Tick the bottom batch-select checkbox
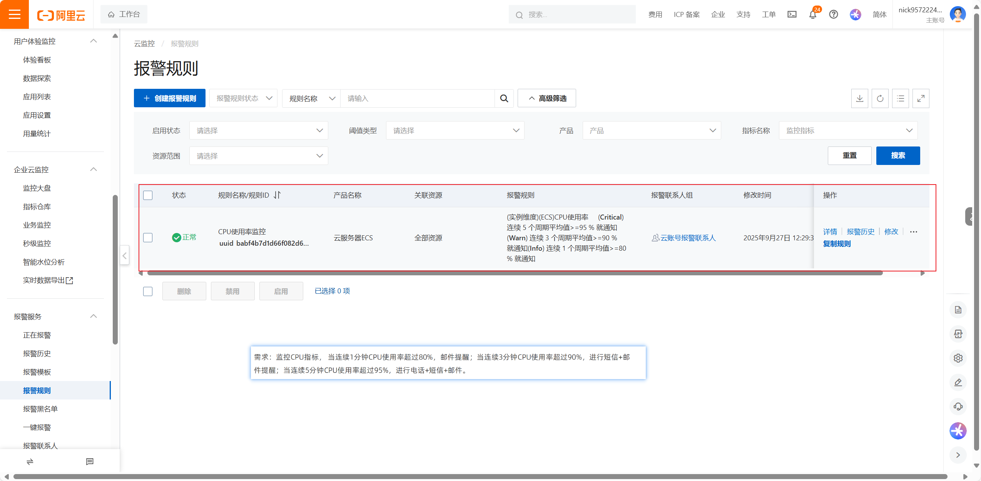 (x=148, y=291)
